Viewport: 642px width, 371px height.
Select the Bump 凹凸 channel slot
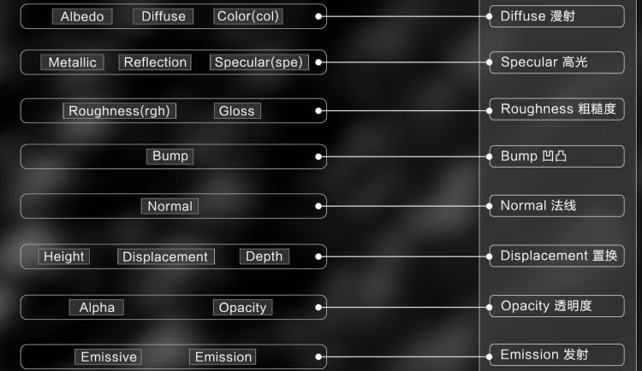click(x=557, y=156)
